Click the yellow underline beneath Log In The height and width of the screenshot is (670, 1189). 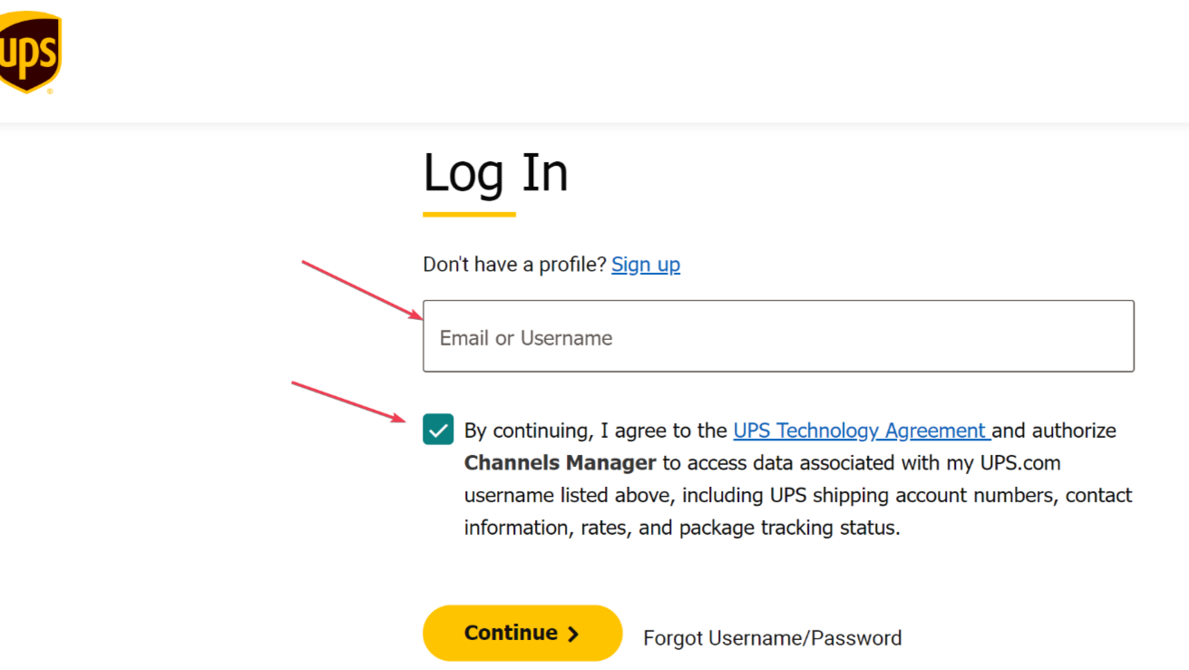(468, 215)
